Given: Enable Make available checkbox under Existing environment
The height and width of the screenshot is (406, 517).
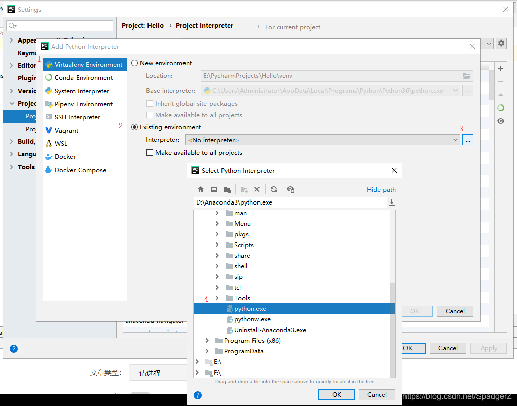Looking at the screenshot, I should click(150, 153).
